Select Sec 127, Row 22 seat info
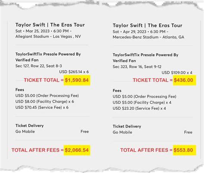Image resolution: width=204 pixels, height=173 pixels. pyautogui.click(x=39, y=66)
